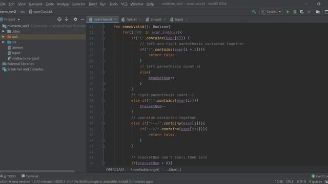Open the Tools menu
The width and height of the screenshot is (328, 184).
[x=113, y=4]
